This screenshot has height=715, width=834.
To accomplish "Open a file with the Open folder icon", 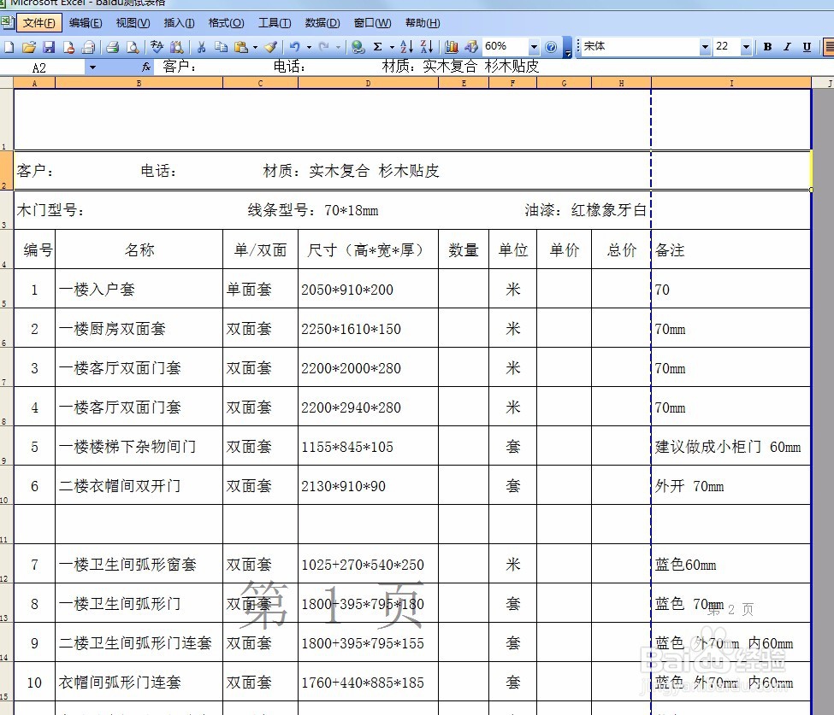I will (29, 47).
